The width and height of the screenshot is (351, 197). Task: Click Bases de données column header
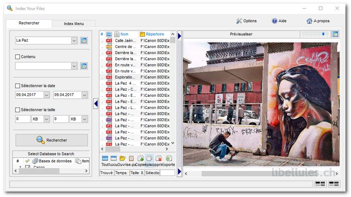pos(52,161)
